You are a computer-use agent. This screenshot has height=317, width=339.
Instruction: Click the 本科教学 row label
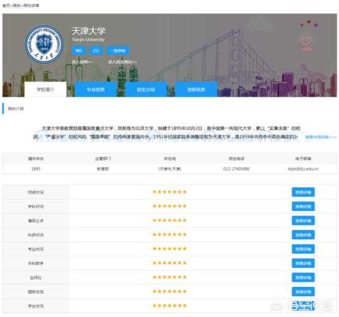36,264
